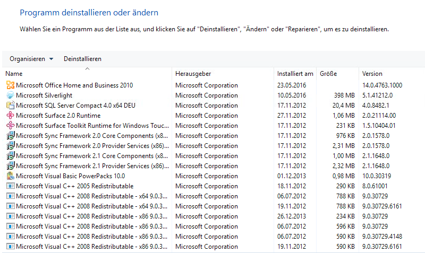Click the size value 976 KB
Screen dimensions: 425x253
click(x=345, y=136)
